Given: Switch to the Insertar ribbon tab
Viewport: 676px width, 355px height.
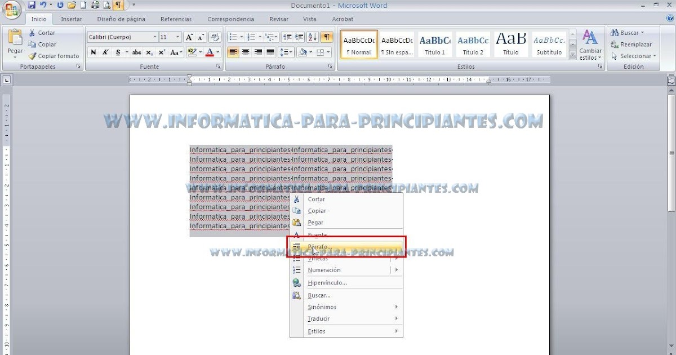Looking at the screenshot, I should click(71, 19).
